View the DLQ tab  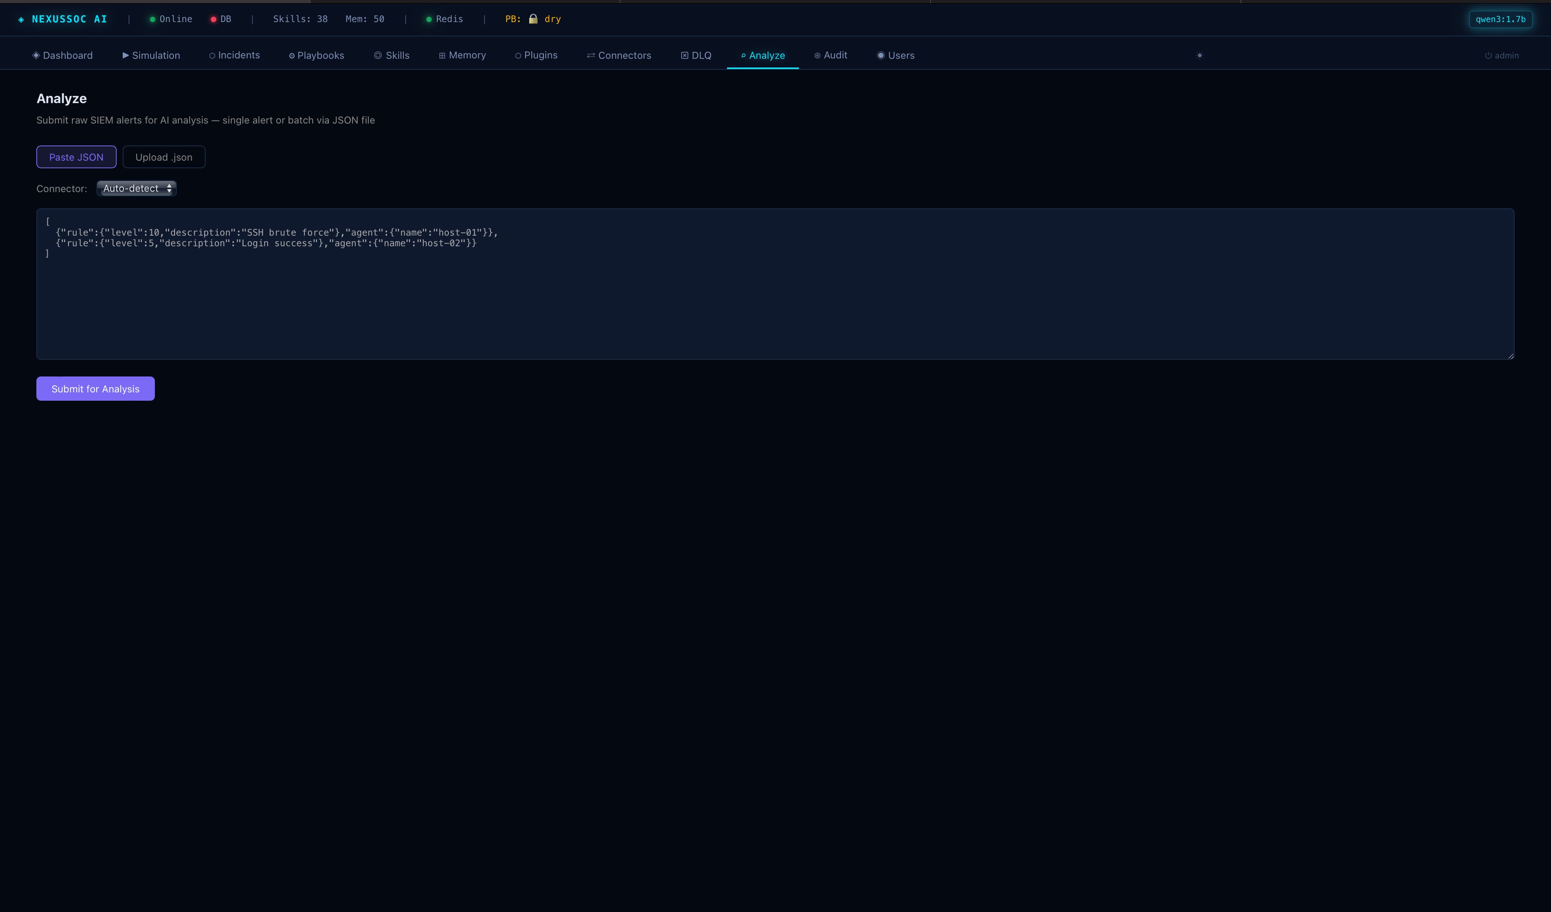(696, 55)
